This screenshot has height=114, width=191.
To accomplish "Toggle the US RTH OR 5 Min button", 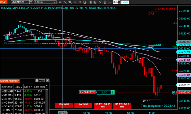I will (122, 106).
